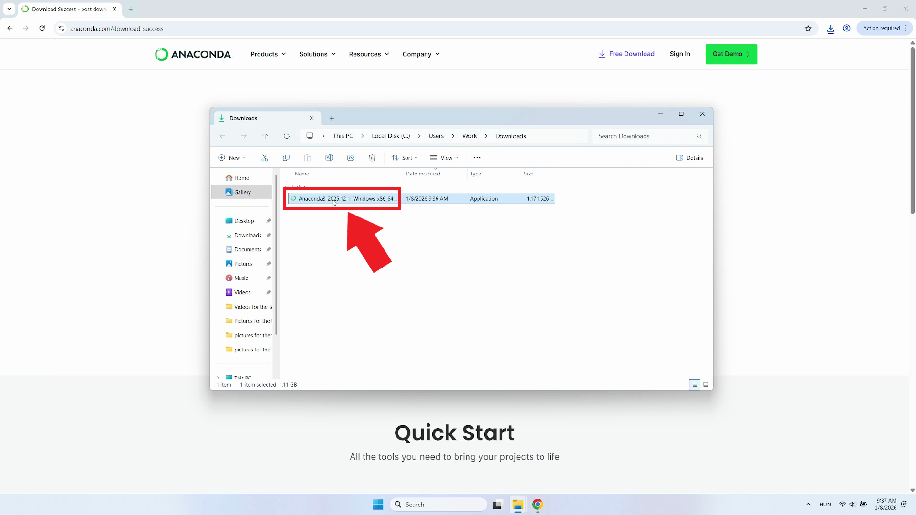Go back to the previous page

(10, 29)
